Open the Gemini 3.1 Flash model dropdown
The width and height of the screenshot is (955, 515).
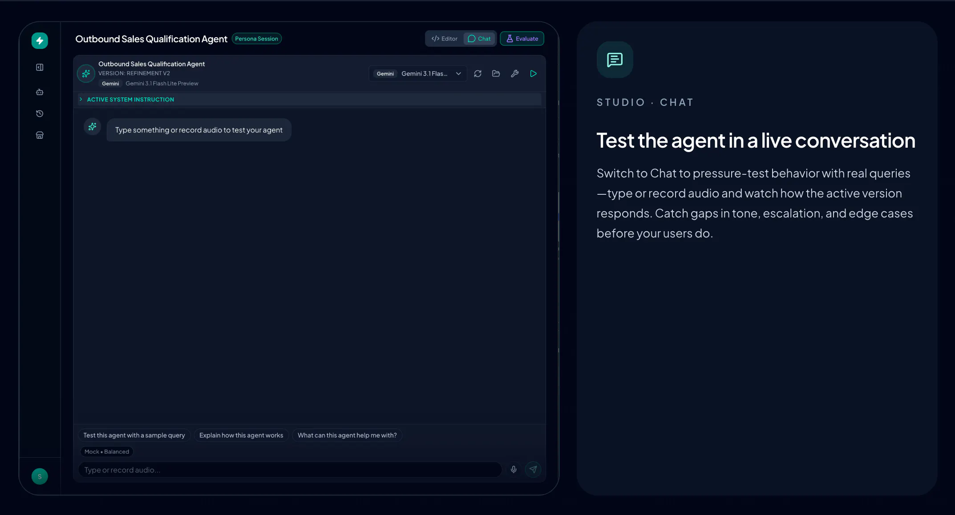pyautogui.click(x=417, y=73)
